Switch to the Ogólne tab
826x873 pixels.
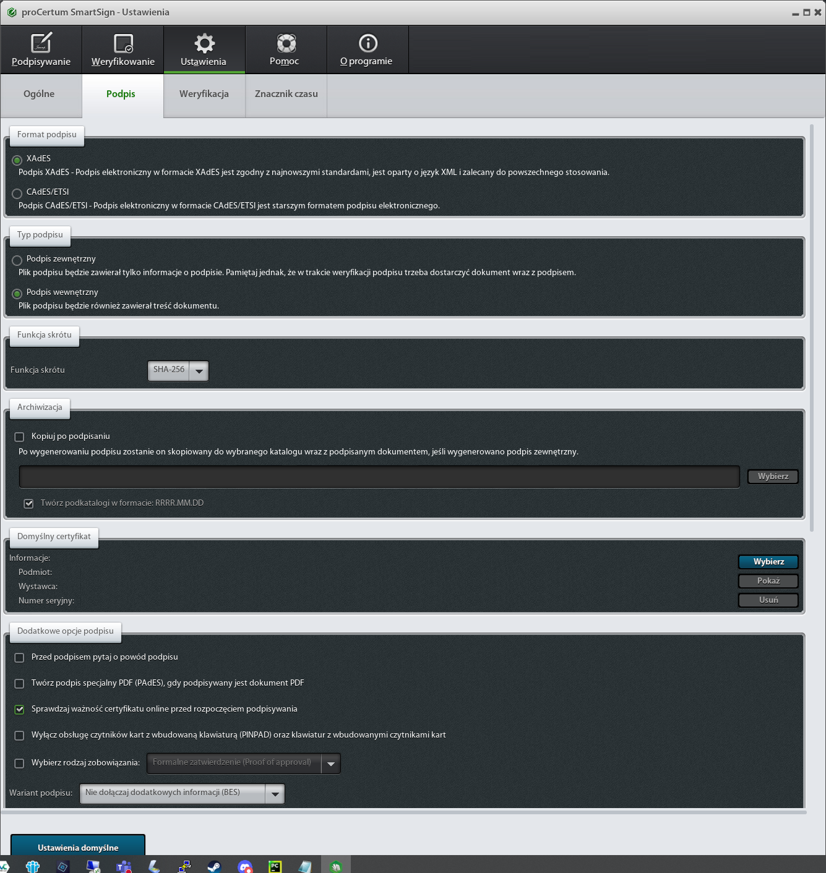coord(39,94)
